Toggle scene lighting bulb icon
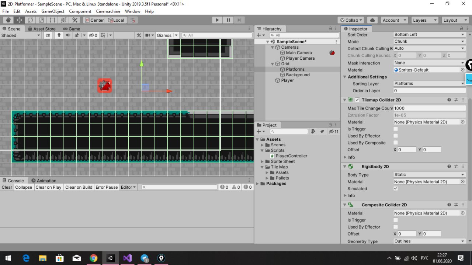Viewport: 472px width, 265px height. 58,35
